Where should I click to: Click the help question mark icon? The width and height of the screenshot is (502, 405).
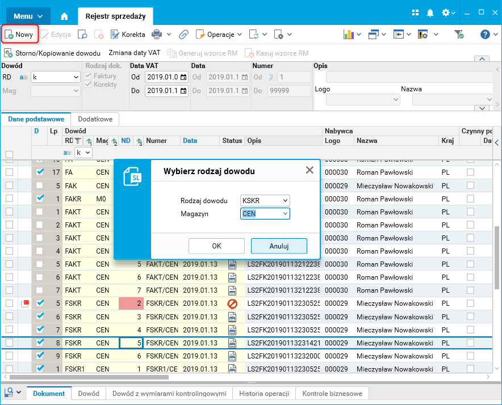(485, 34)
